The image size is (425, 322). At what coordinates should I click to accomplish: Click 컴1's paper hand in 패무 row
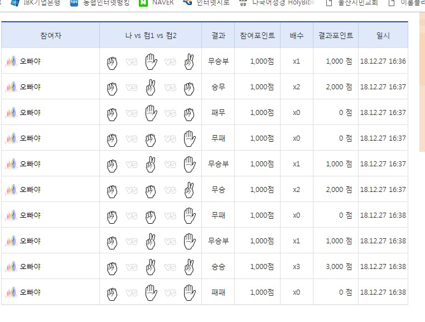point(151,113)
